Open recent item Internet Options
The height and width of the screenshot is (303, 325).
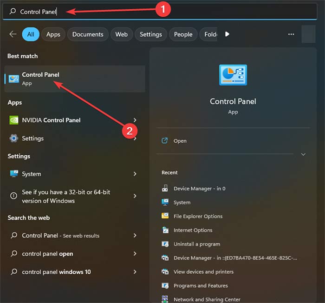coord(193,230)
